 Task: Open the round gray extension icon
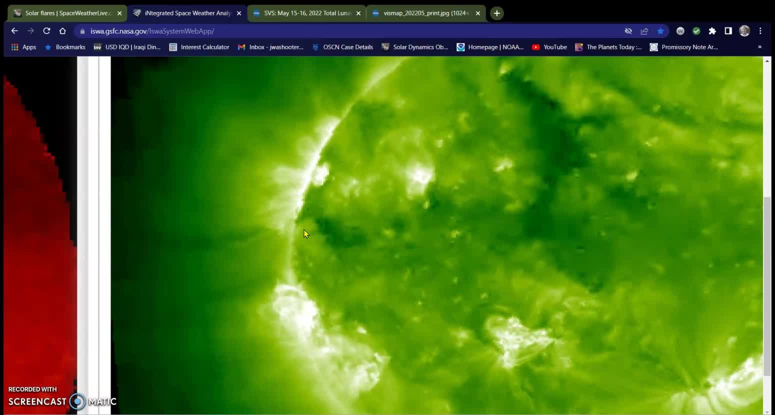pos(680,31)
